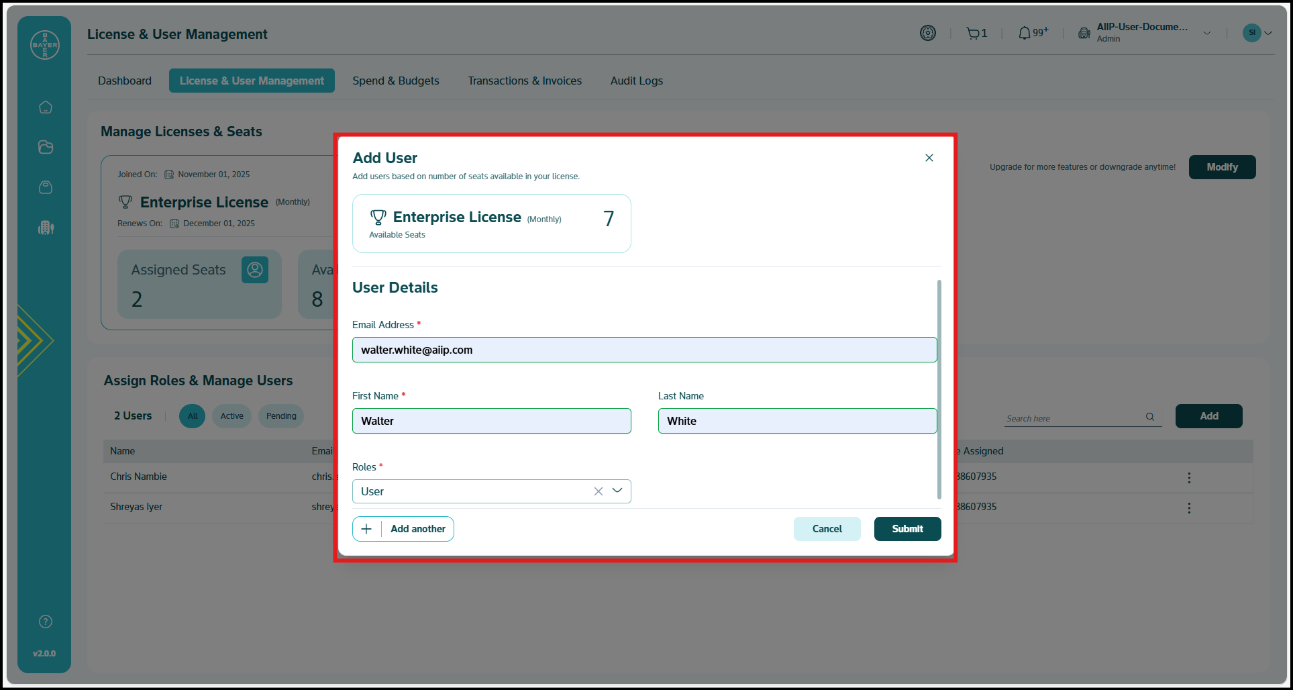Submit the Add User form
The width and height of the screenshot is (1293, 690).
pos(907,529)
